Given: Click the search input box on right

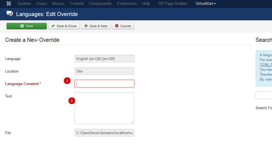Looking at the screenshot, I should (x=264, y=95).
